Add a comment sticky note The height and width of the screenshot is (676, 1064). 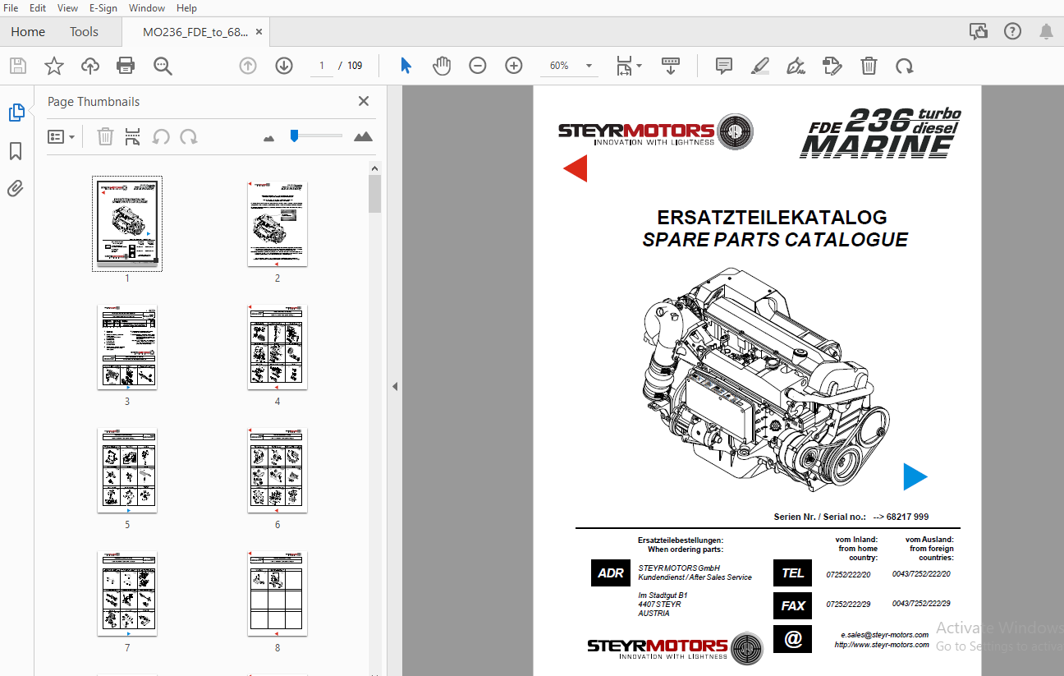point(724,66)
